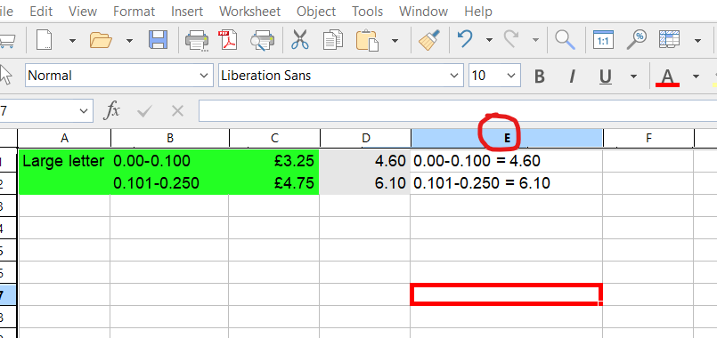717x338 pixels.
Task: Open the Format menu
Action: click(x=134, y=12)
